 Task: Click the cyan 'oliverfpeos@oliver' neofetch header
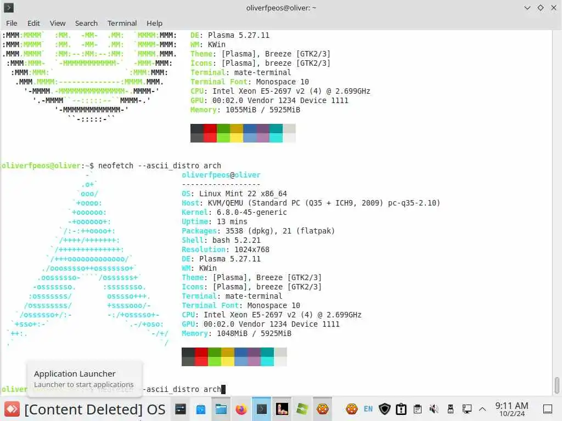tap(221, 175)
